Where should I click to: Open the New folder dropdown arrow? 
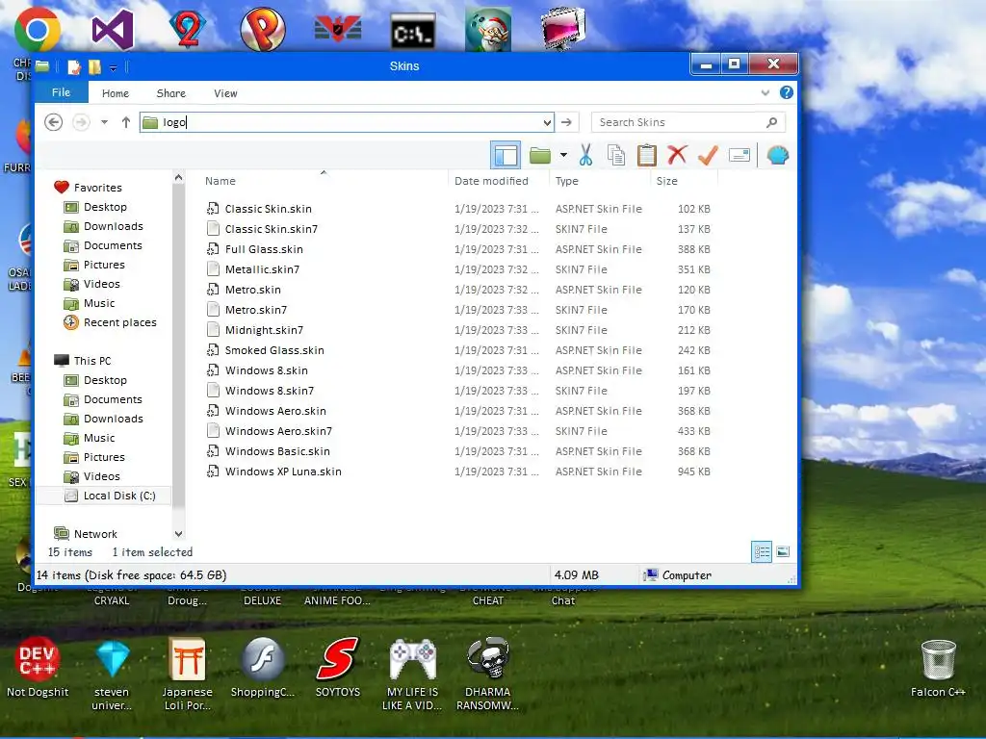pyautogui.click(x=563, y=155)
